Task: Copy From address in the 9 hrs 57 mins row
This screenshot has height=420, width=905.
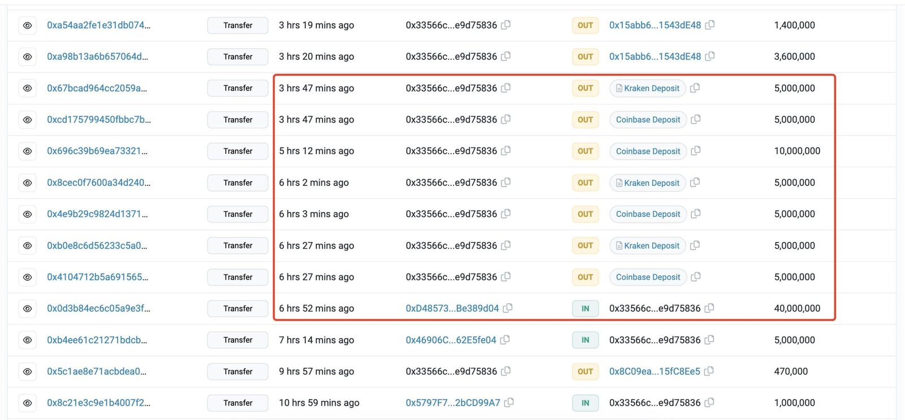Action: tap(506, 371)
